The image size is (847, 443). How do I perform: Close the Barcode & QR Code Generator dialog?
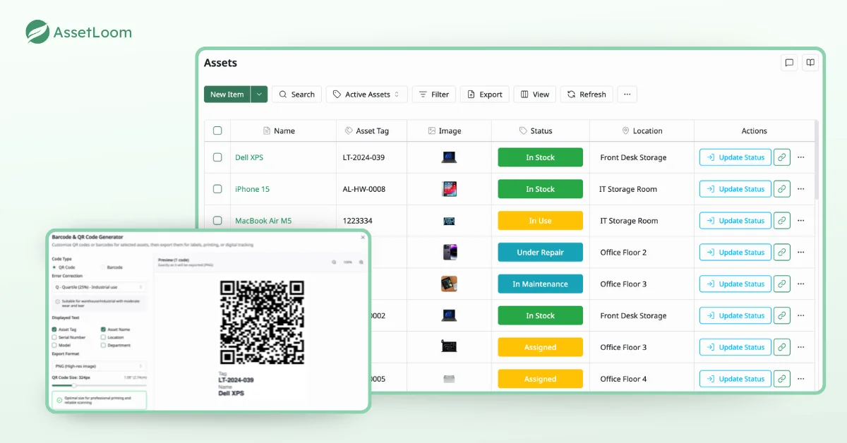[x=363, y=237]
